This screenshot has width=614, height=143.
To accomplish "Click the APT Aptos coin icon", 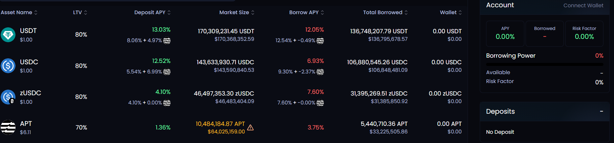I will pyautogui.click(x=8, y=128).
